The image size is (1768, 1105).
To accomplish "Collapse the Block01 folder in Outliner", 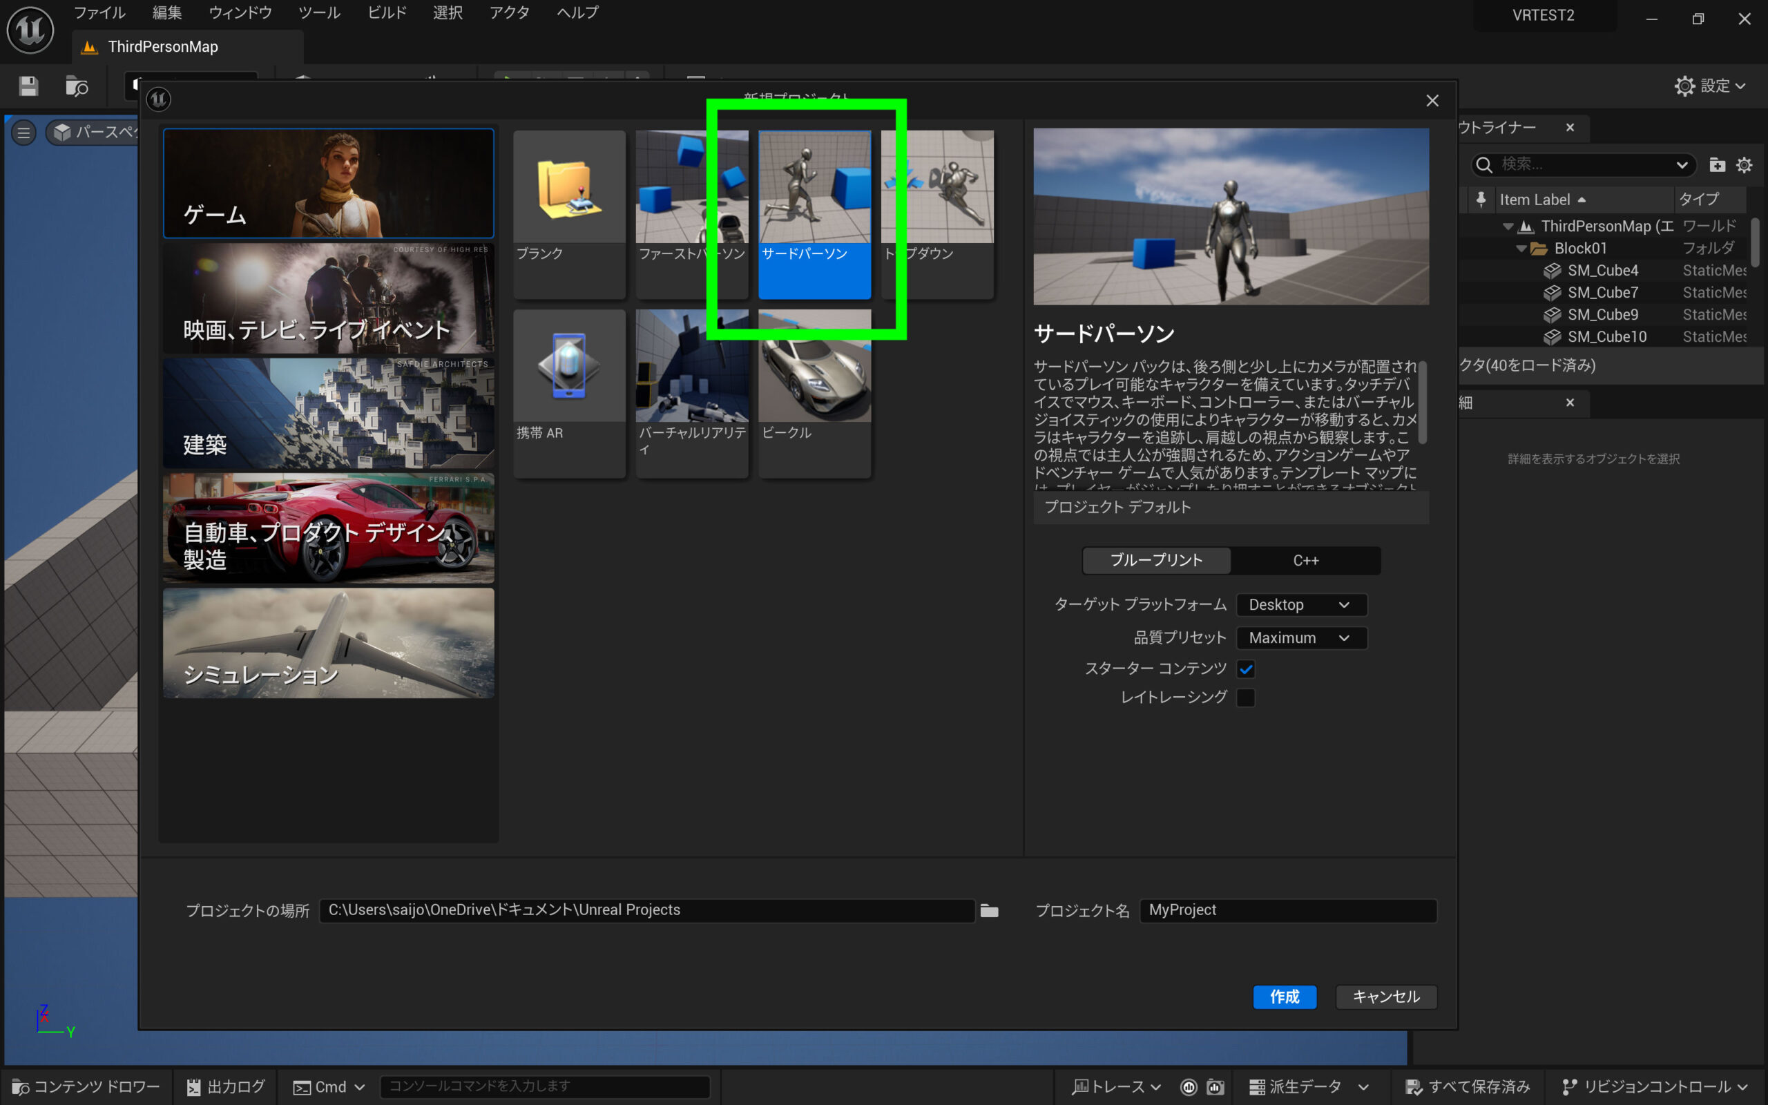I will (x=1521, y=249).
